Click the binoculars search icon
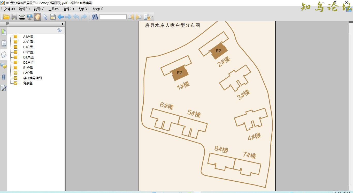 [95, 17]
